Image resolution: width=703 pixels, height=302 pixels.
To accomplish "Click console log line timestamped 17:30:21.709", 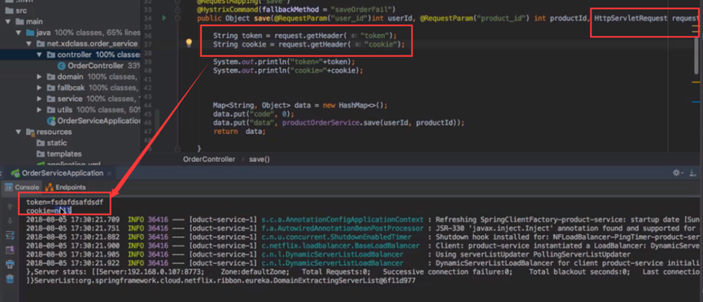I will click(363, 220).
